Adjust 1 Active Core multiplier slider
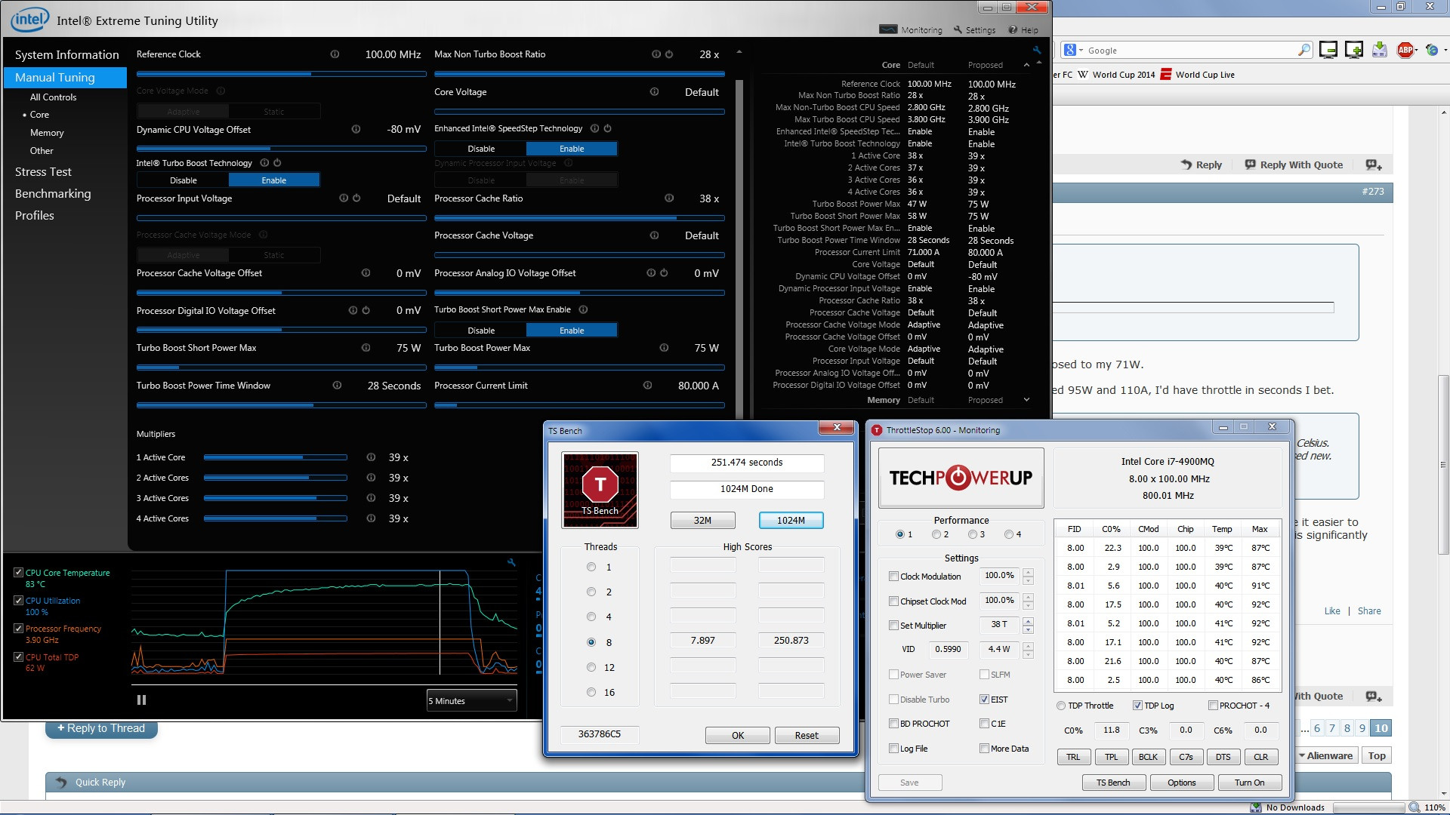 point(276,457)
